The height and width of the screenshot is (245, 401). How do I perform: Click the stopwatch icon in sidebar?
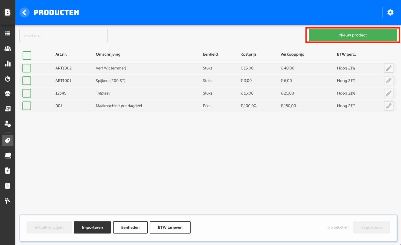point(8,79)
